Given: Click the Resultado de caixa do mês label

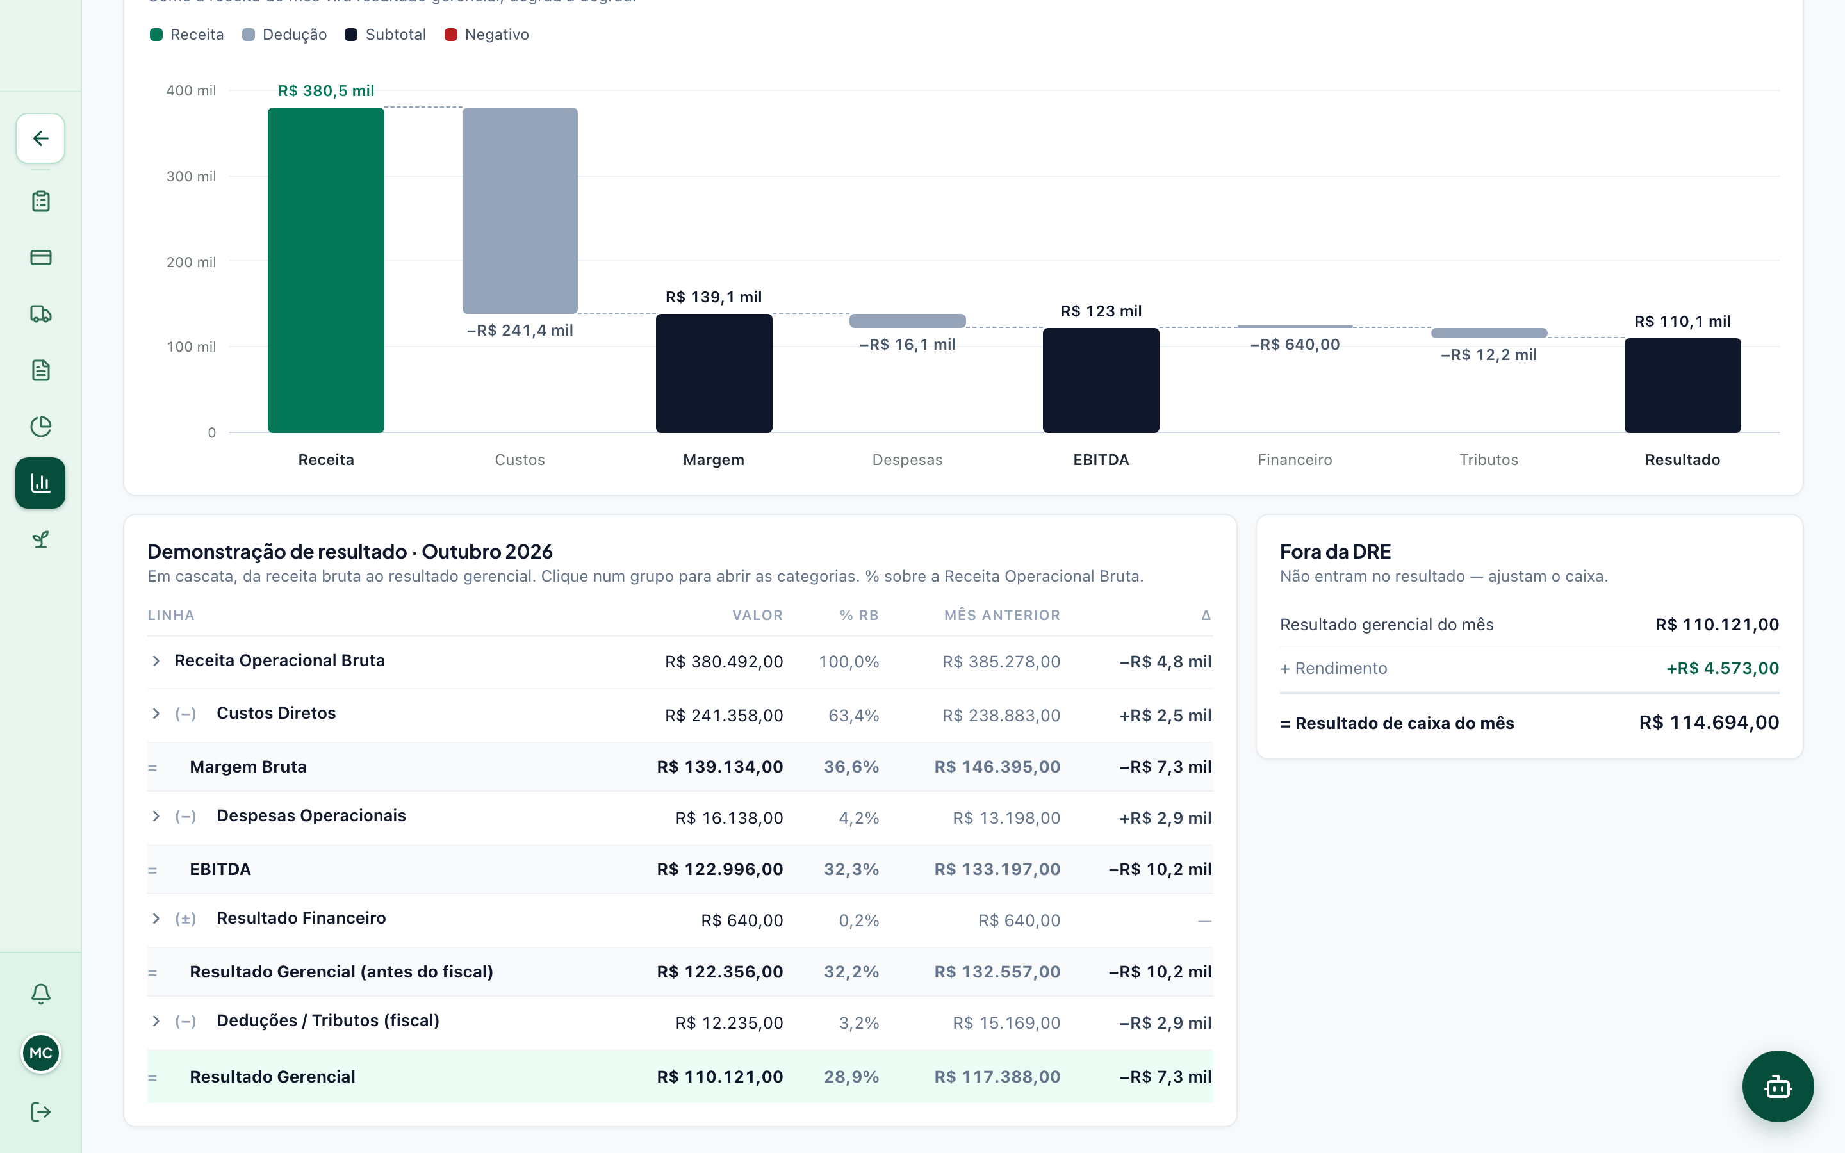Looking at the screenshot, I should (x=1397, y=723).
